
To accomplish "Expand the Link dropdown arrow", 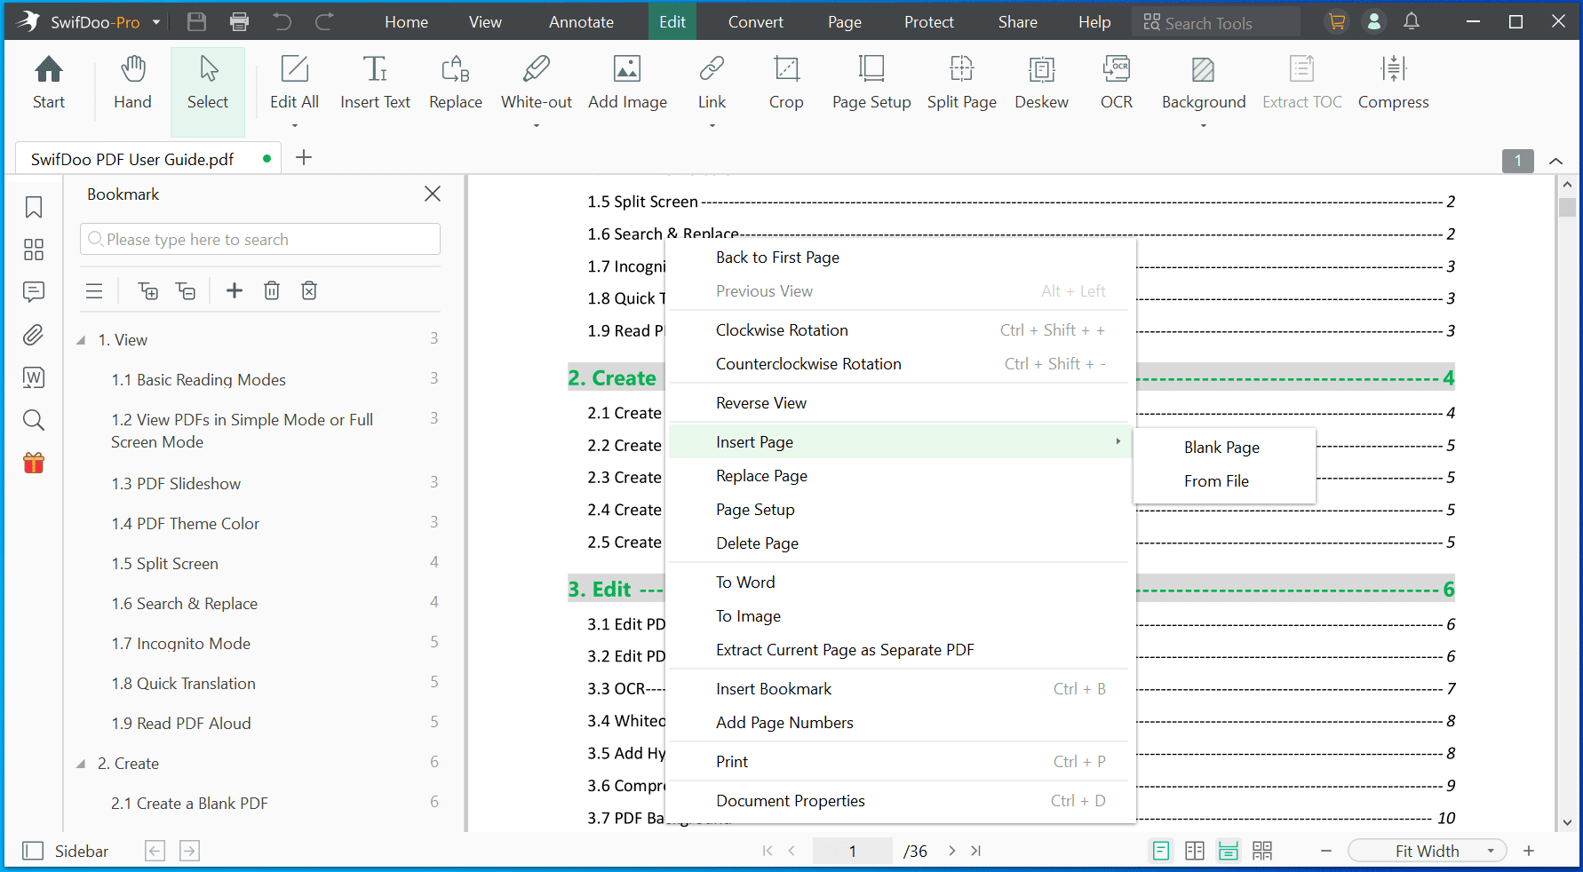I will [712, 126].
